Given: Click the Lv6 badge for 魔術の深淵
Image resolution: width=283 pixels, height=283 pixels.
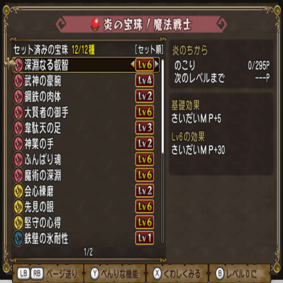Looking at the screenshot, I should (145, 175).
